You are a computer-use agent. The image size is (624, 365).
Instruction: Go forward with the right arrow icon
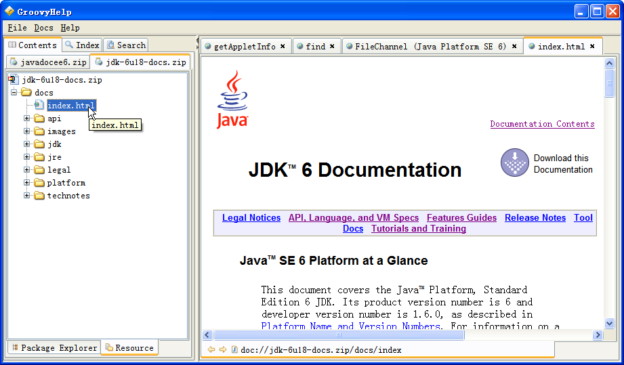click(x=223, y=349)
